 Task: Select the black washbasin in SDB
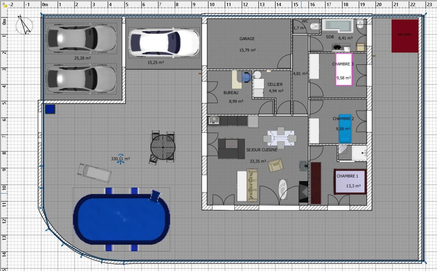point(337,47)
